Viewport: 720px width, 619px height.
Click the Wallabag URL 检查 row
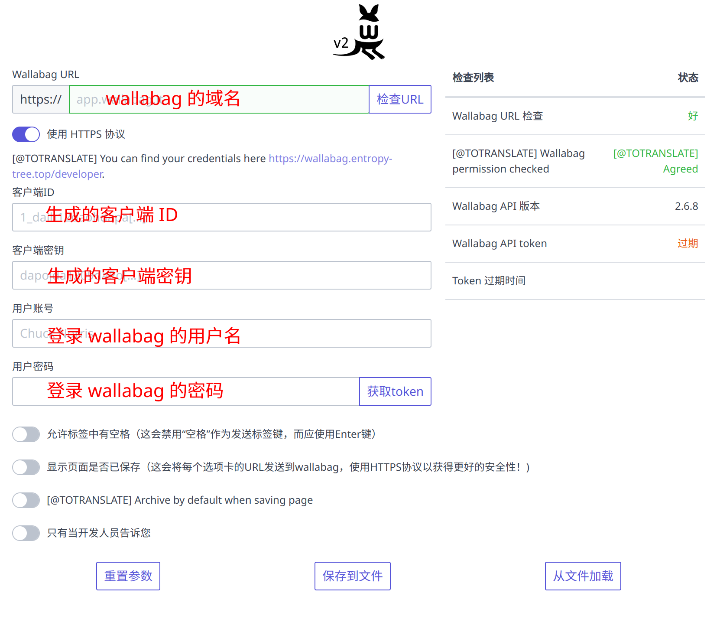575,116
